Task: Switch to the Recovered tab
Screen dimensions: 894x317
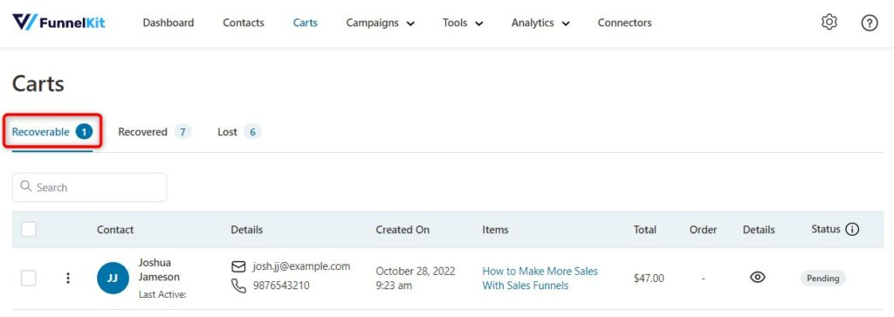Action: coord(155,132)
